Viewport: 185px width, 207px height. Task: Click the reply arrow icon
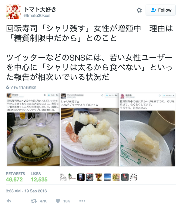coord(9,201)
